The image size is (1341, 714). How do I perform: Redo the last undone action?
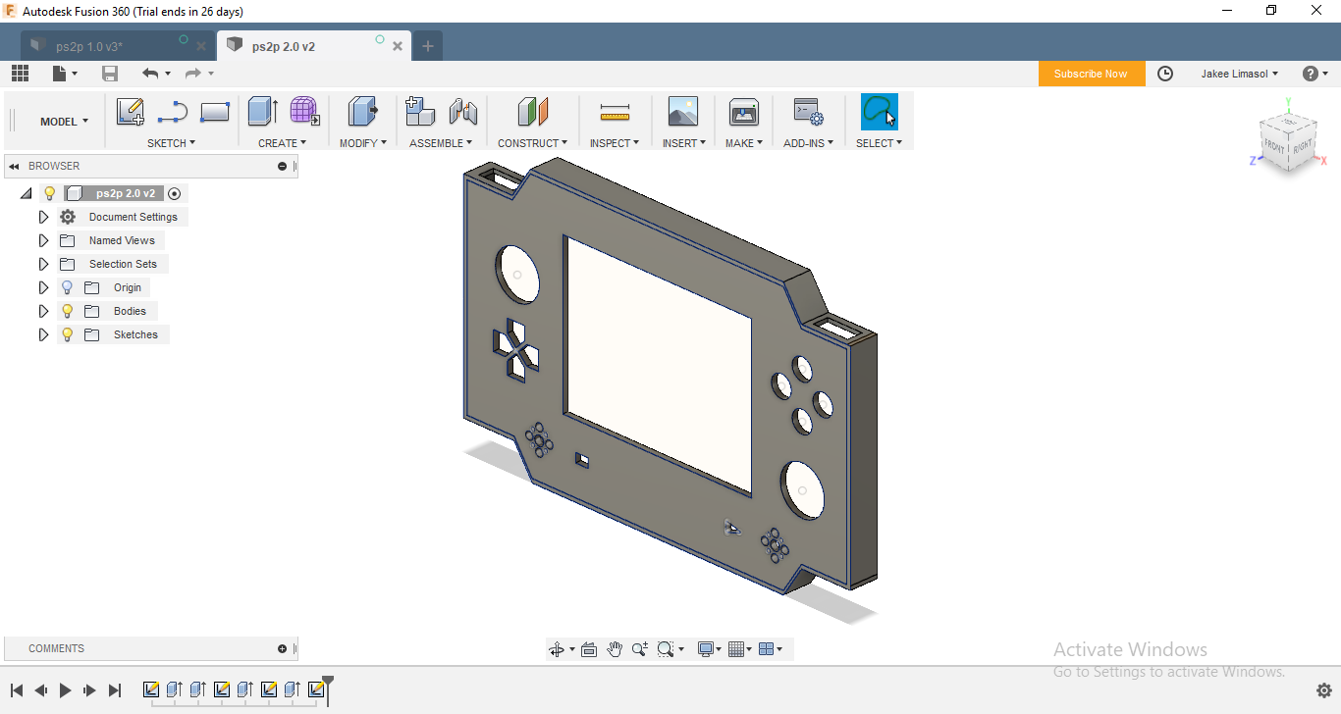click(193, 74)
